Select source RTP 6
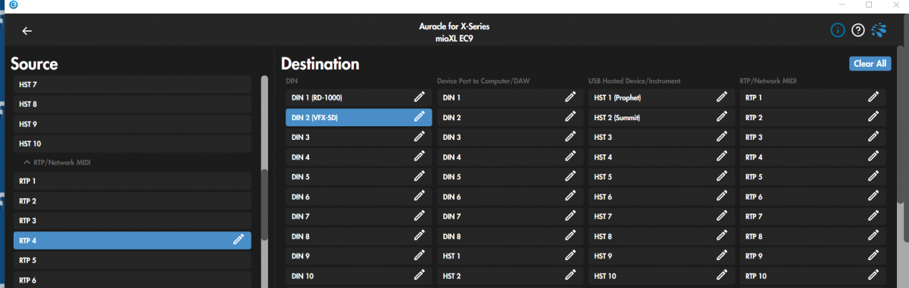The width and height of the screenshot is (909, 288). point(133,280)
